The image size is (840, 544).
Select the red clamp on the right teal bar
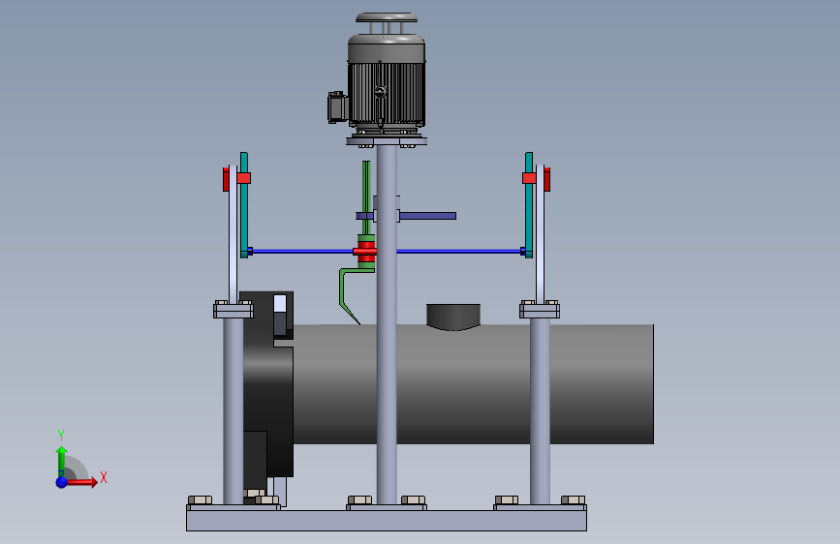(529, 178)
